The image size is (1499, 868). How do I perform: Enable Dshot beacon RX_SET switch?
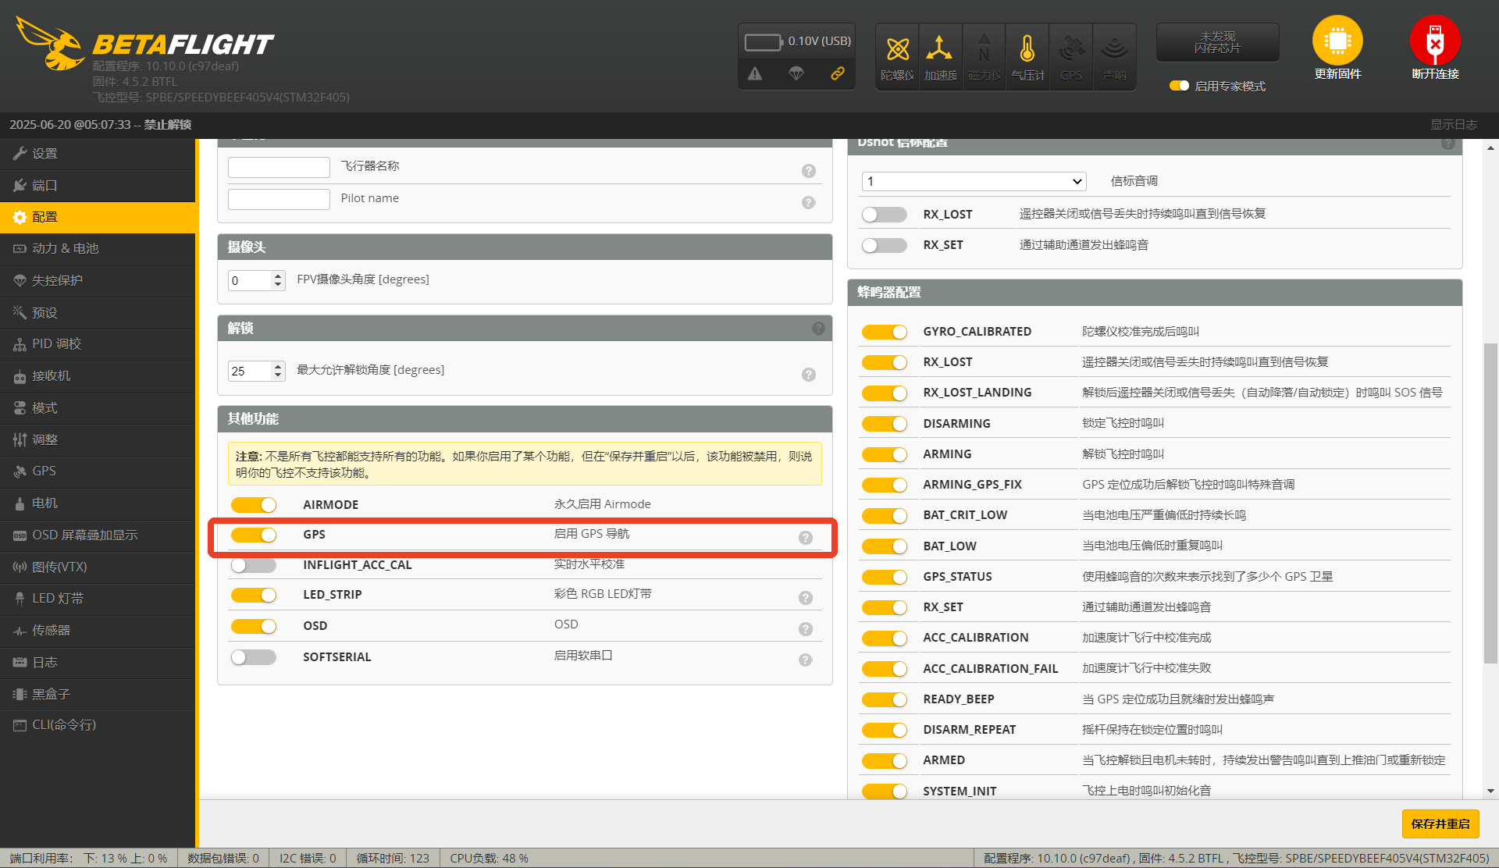885,246
